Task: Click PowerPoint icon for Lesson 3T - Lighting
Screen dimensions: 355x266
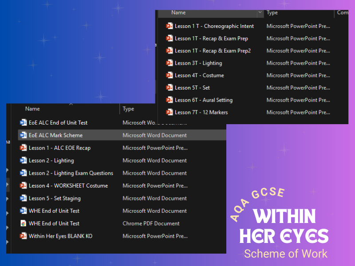Action: 169,63
